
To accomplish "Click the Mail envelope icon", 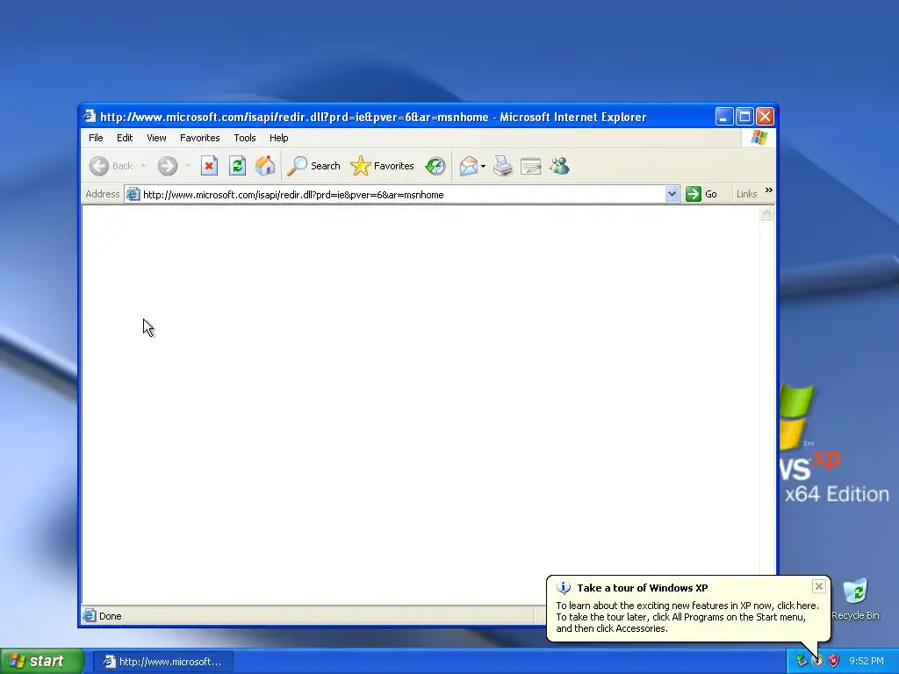I will 469,166.
